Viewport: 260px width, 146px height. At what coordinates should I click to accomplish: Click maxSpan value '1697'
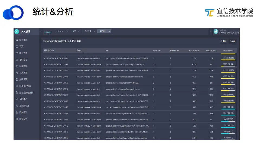point(194,132)
